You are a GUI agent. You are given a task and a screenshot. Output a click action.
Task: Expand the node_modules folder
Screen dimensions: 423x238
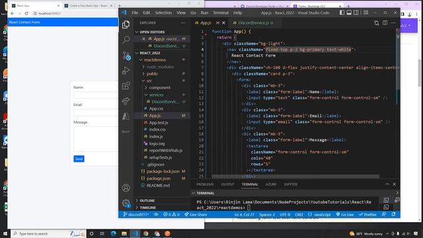pos(160,67)
